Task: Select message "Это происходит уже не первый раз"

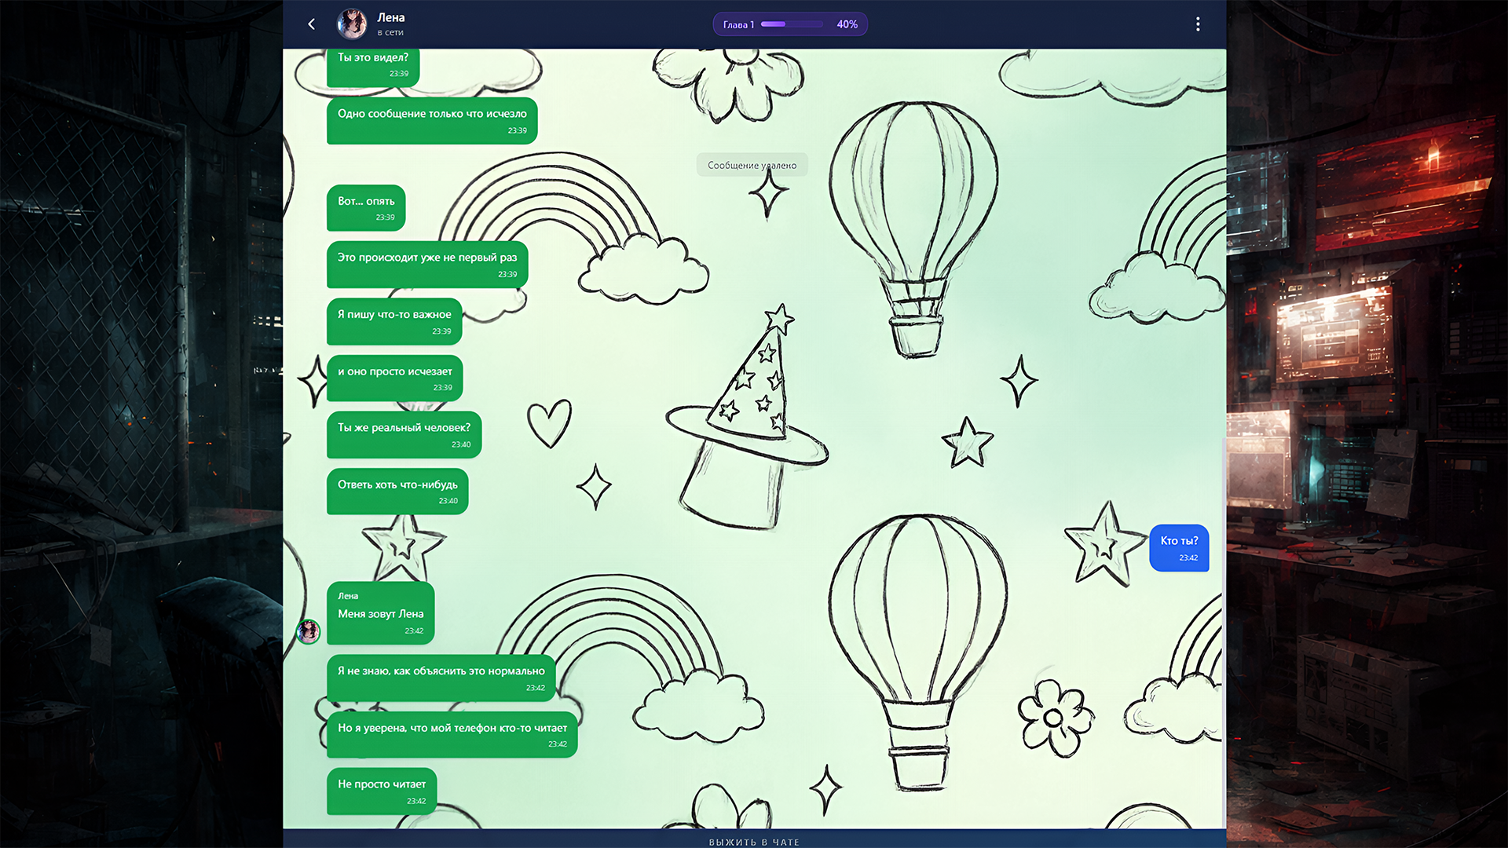Action: 427,265
